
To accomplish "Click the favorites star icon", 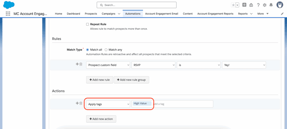I will tap(233, 5).
